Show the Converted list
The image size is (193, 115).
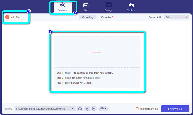click(106, 17)
